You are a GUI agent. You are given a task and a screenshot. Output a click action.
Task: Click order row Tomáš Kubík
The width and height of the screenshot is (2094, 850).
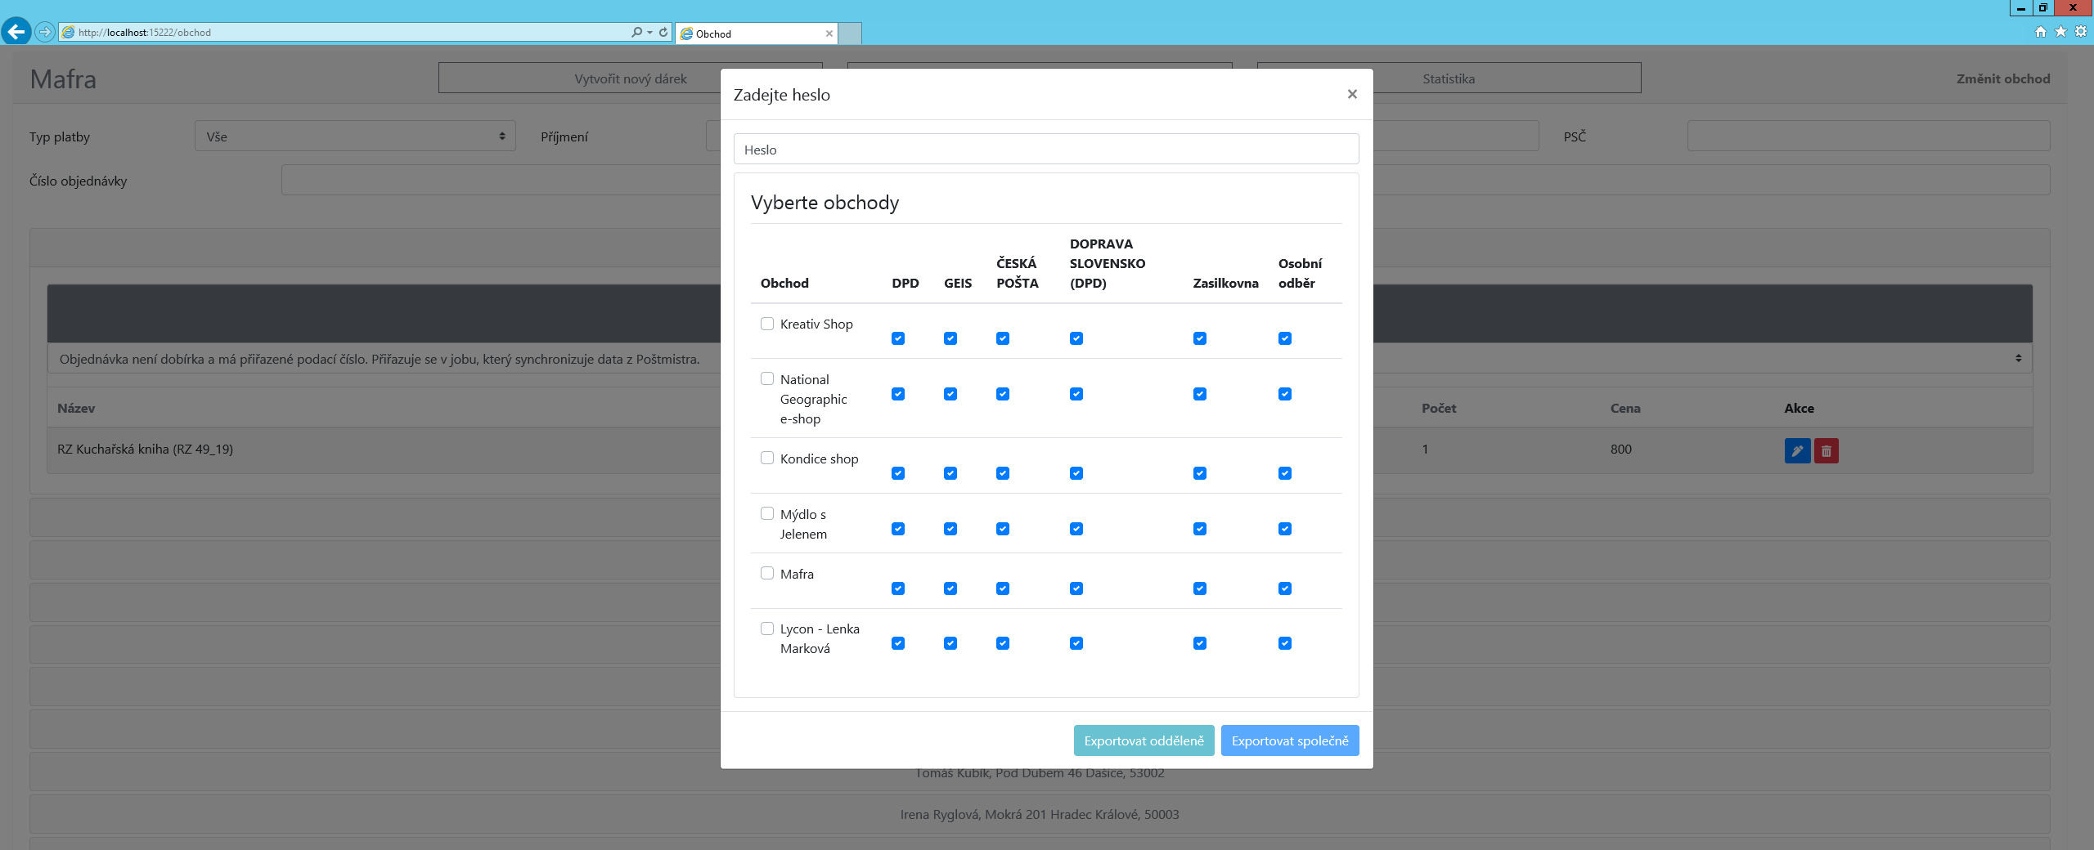(x=1039, y=772)
